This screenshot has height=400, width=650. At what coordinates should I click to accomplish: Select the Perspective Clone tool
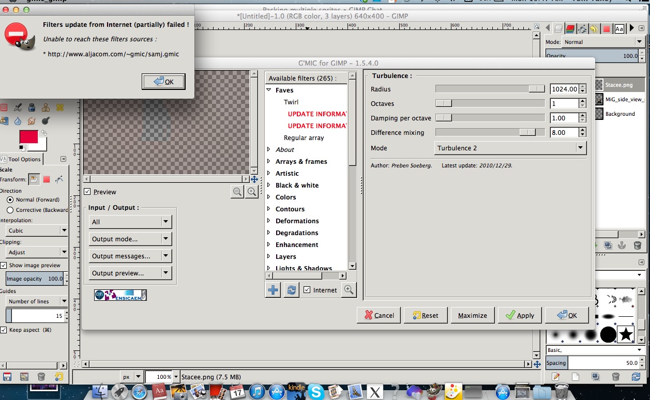[x=4, y=121]
